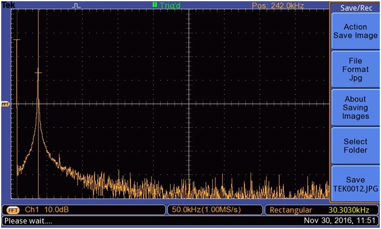Viewport: 381px width, 229px height.
Task: Click the Nov 30, 2016, 11:51 timestamp
Action: pyautogui.click(x=340, y=221)
